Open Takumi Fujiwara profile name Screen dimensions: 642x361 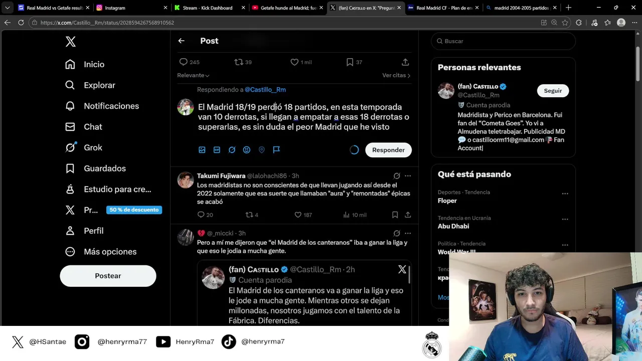[221, 176]
